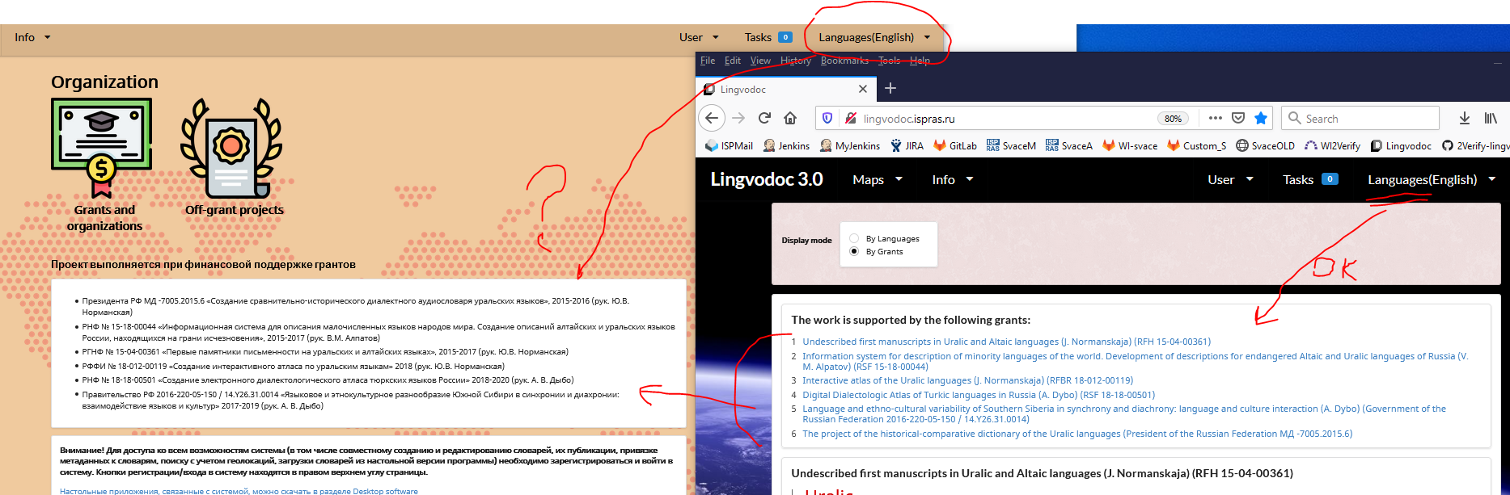
Task: Open Language and ethno-cultural variability grant link
Action: (x=1124, y=413)
